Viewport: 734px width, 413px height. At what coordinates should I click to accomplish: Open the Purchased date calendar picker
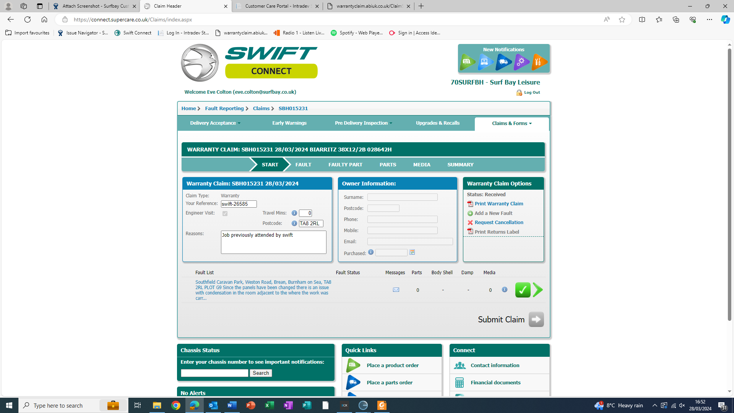(x=412, y=252)
